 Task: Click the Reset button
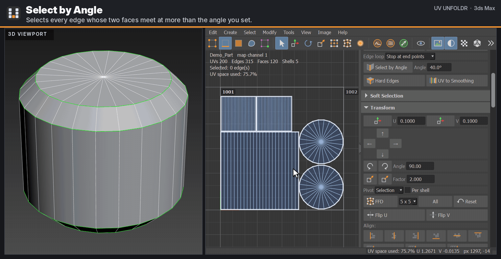(x=471, y=202)
